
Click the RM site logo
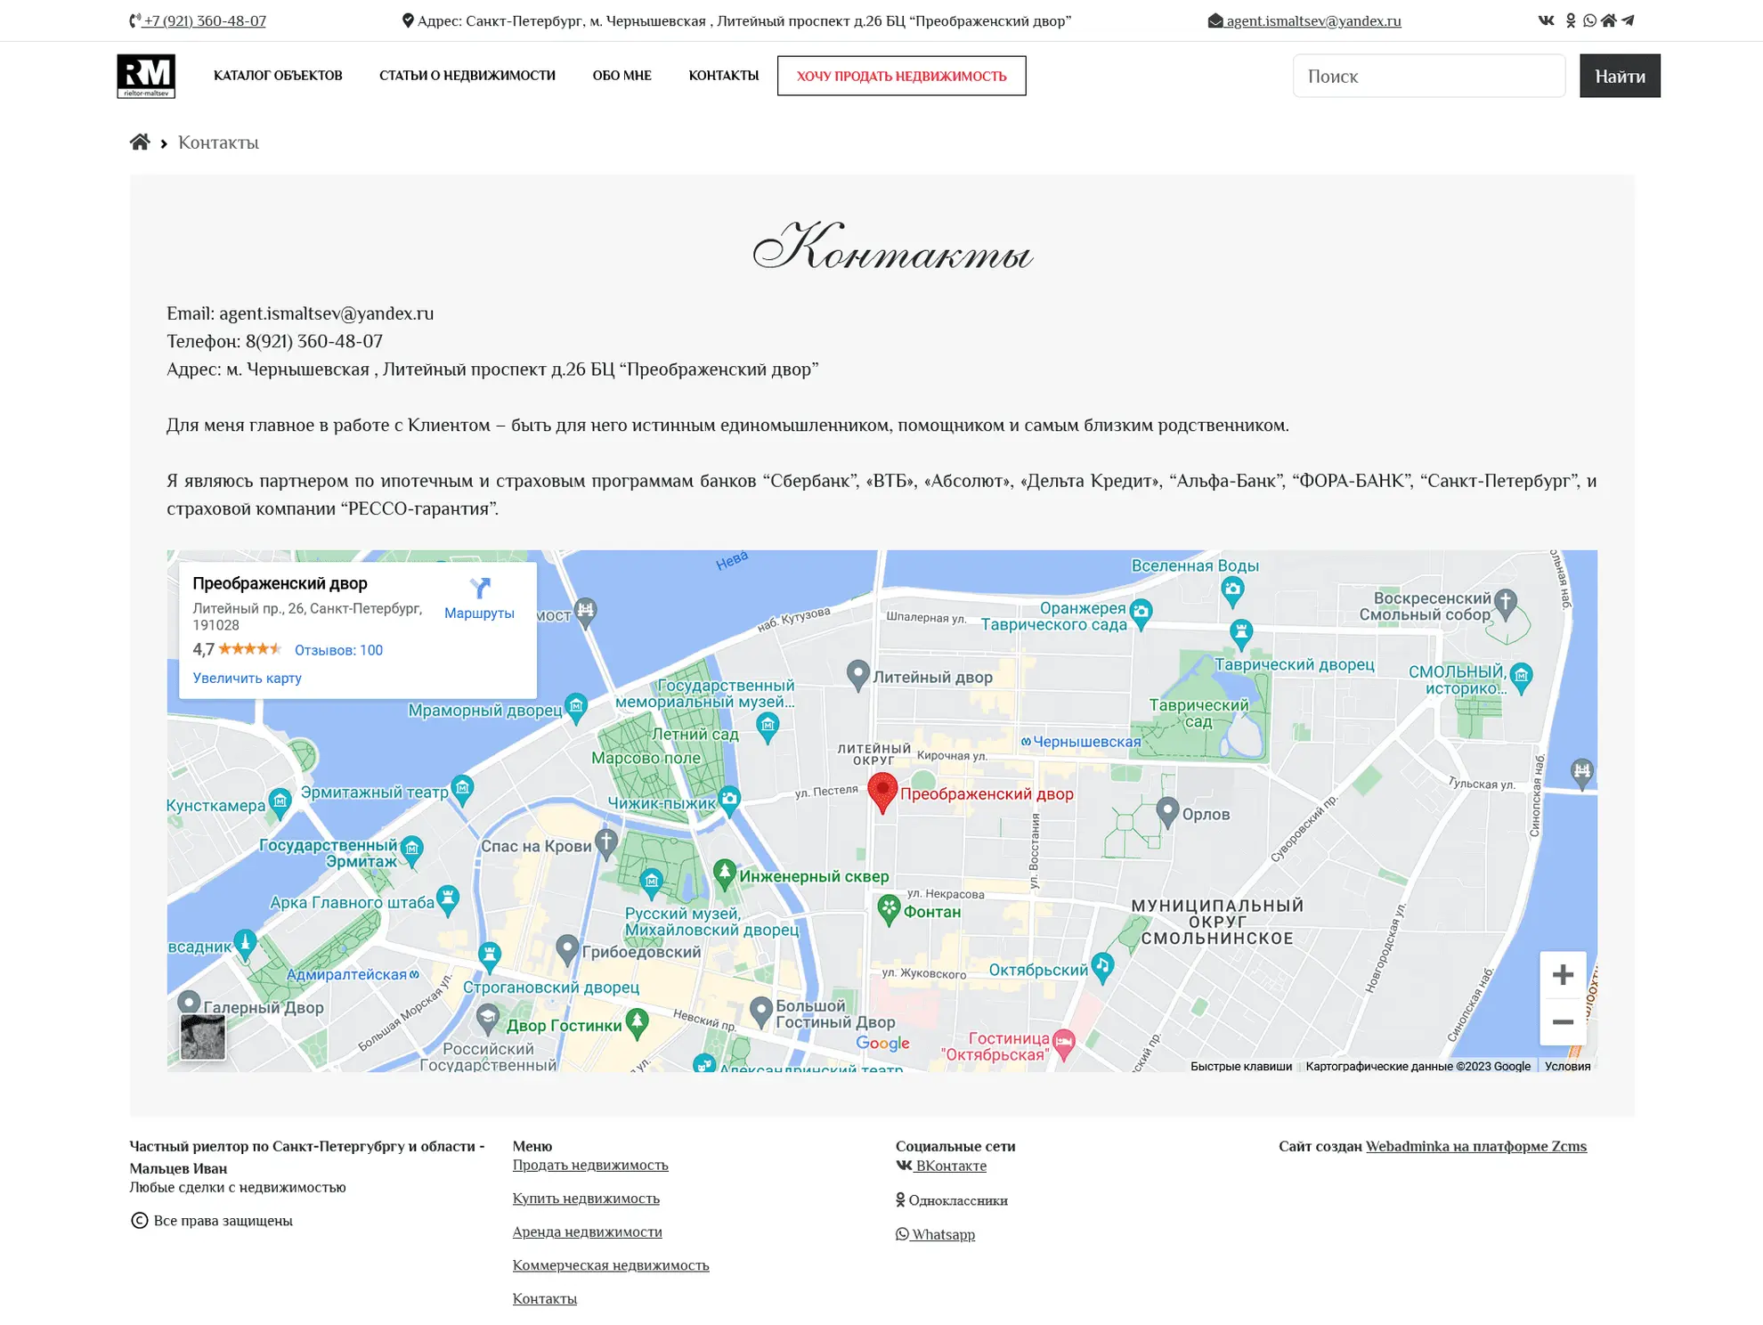(146, 76)
